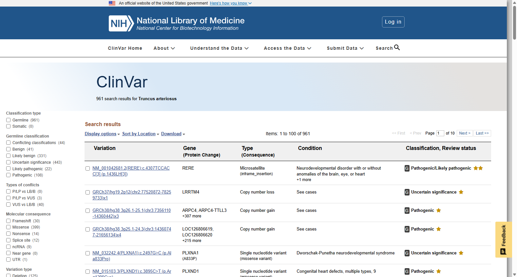The image size is (517, 277).
Task: Check the ncRNA consequence filter
Action: click(9, 247)
